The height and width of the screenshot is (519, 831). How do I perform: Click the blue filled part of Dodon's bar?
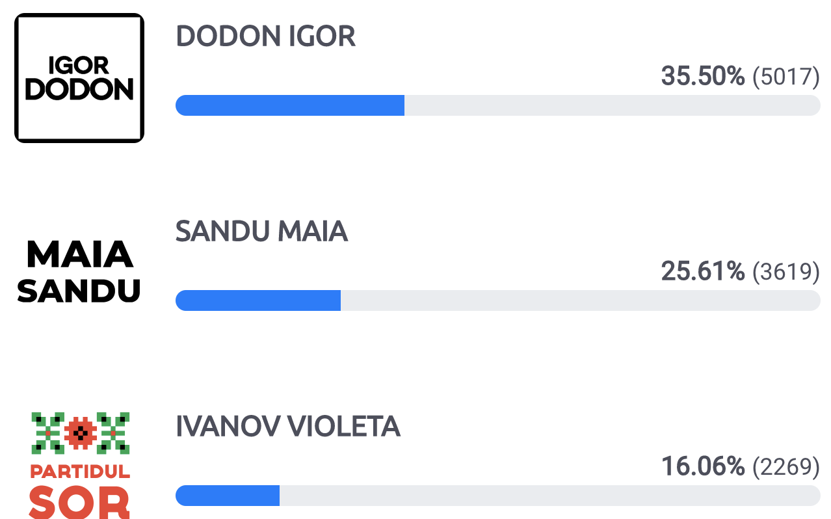pos(290,105)
